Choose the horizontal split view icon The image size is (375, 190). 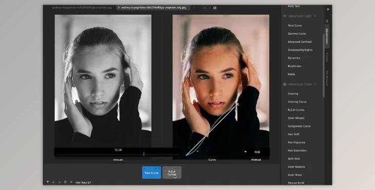point(210,8)
